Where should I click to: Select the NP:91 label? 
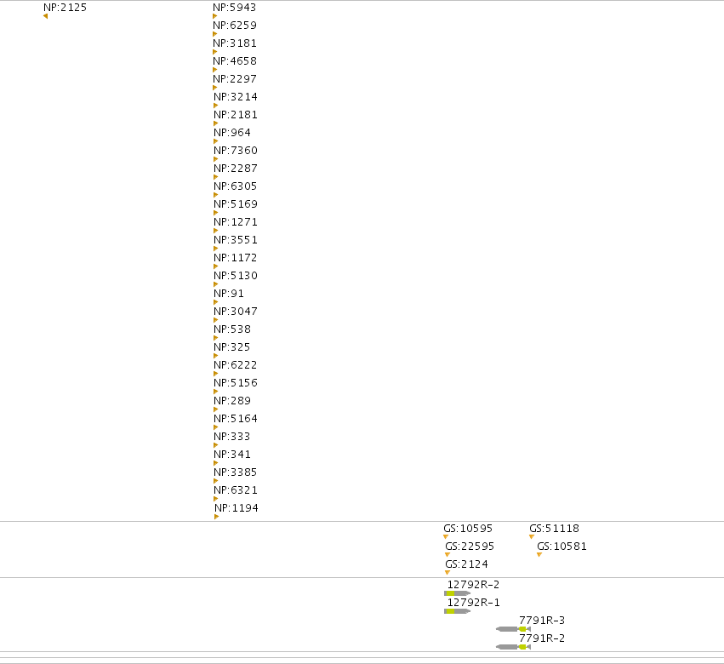pyautogui.click(x=229, y=294)
